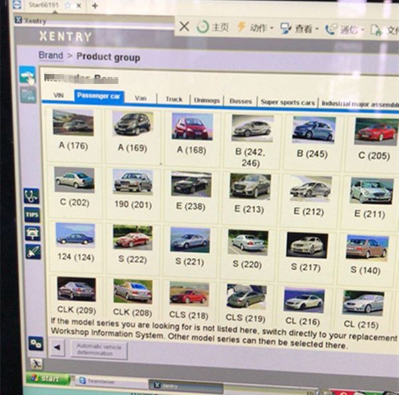The image size is (399, 395).
Task: Open the diagnosis stethoscope icon in sidebar
Action: pyautogui.click(x=31, y=196)
